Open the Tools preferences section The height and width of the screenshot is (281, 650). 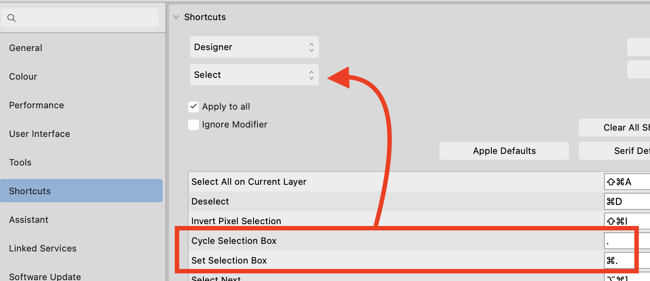pyautogui.click(x=20, y=162)
